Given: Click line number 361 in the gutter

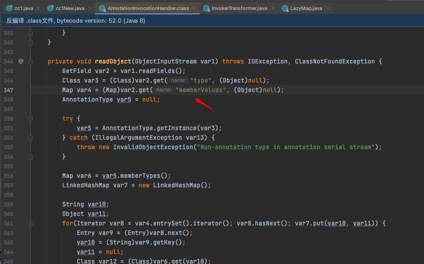Looking at the screenshot, I should point(8,224).
